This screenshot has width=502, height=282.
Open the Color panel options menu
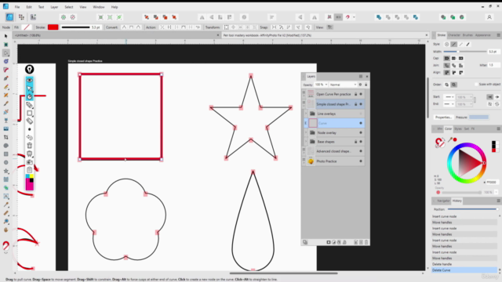[x=499, y=128]
